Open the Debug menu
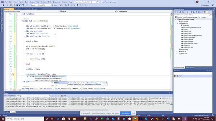216x121 pixels. click(x=32, y=2)
